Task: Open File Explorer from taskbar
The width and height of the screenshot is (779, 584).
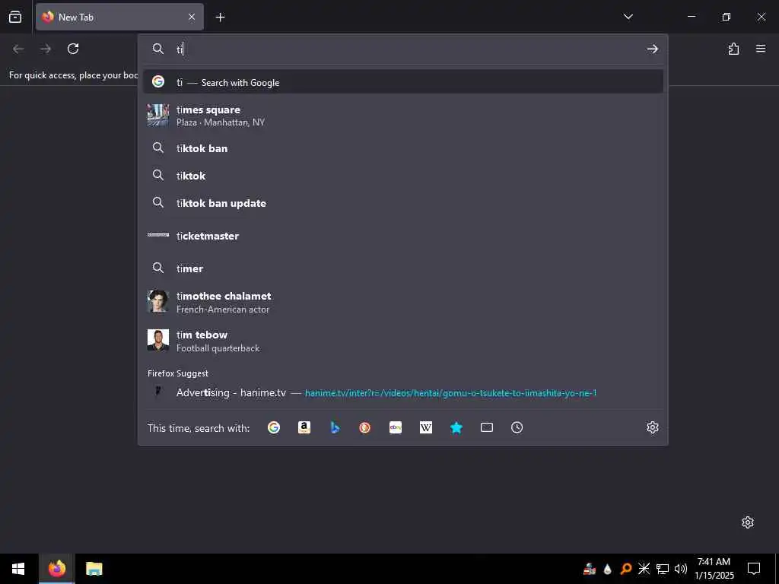Action: (94, 569)
